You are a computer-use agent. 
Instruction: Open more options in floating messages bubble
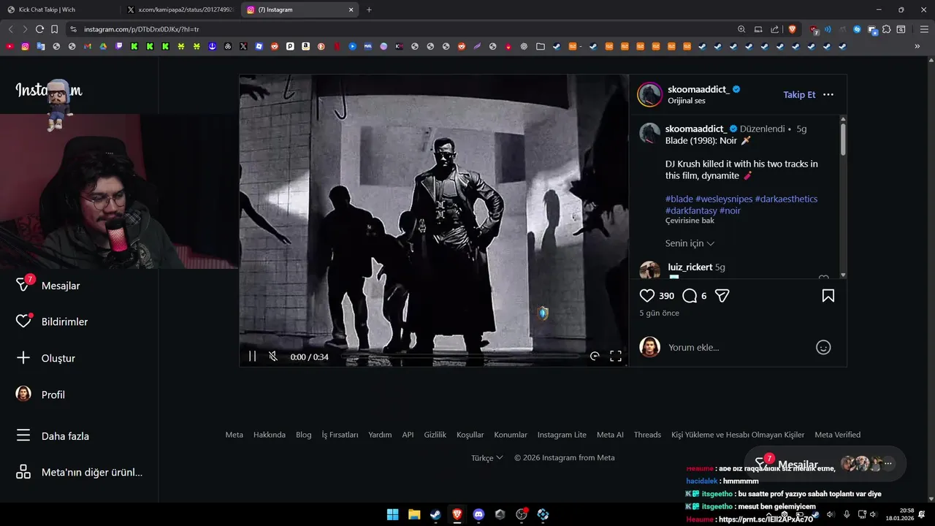coord(888,463)
